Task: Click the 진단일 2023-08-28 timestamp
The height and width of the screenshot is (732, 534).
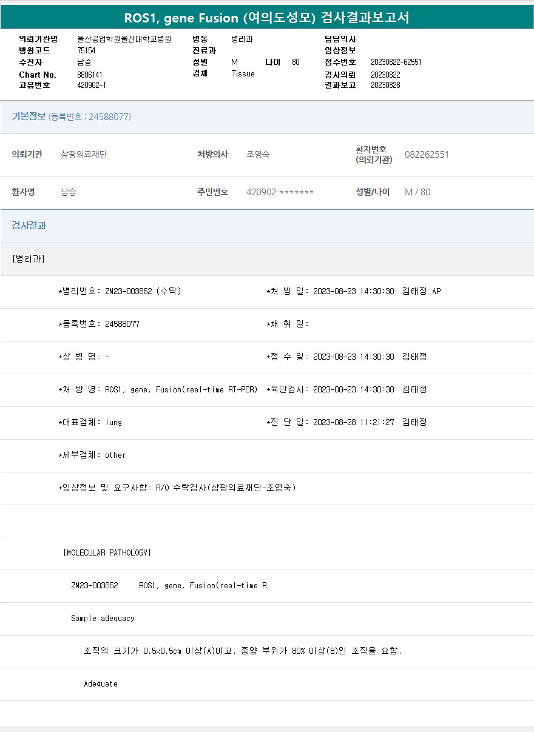Action: (x=353, y=422)
